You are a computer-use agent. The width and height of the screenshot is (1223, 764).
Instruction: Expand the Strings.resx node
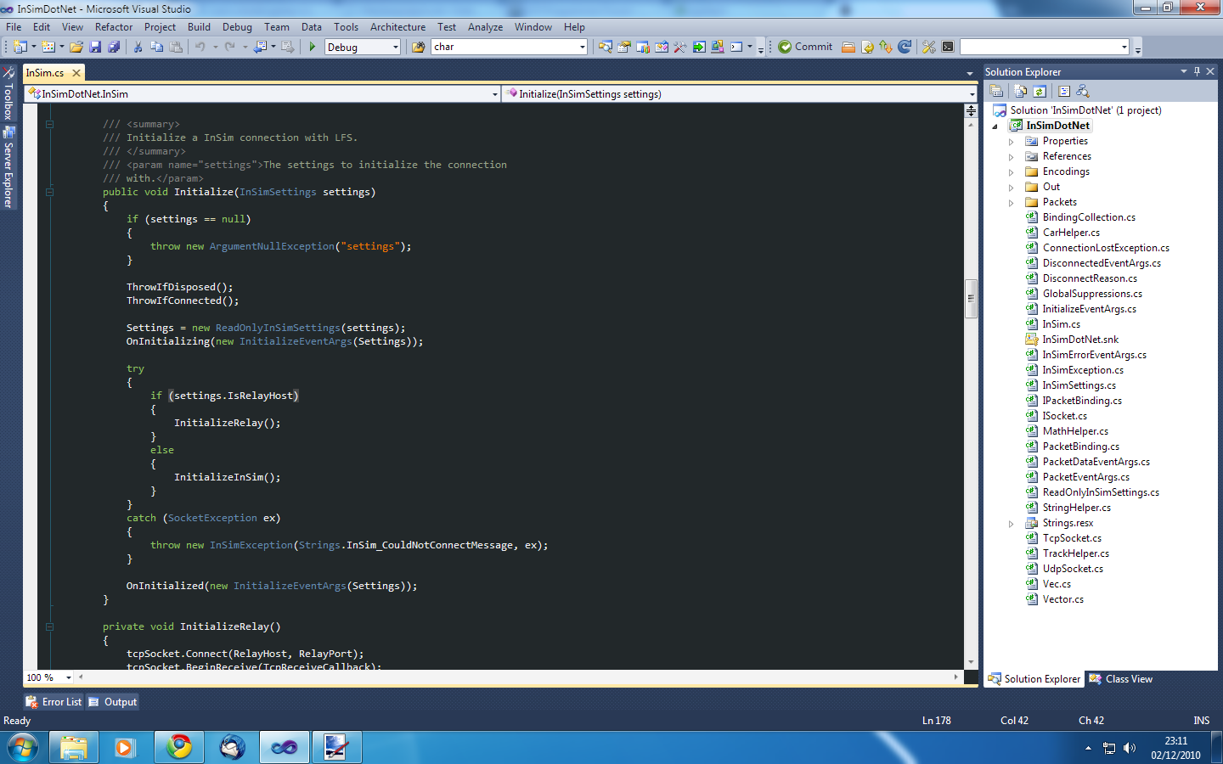(1011, 524)
